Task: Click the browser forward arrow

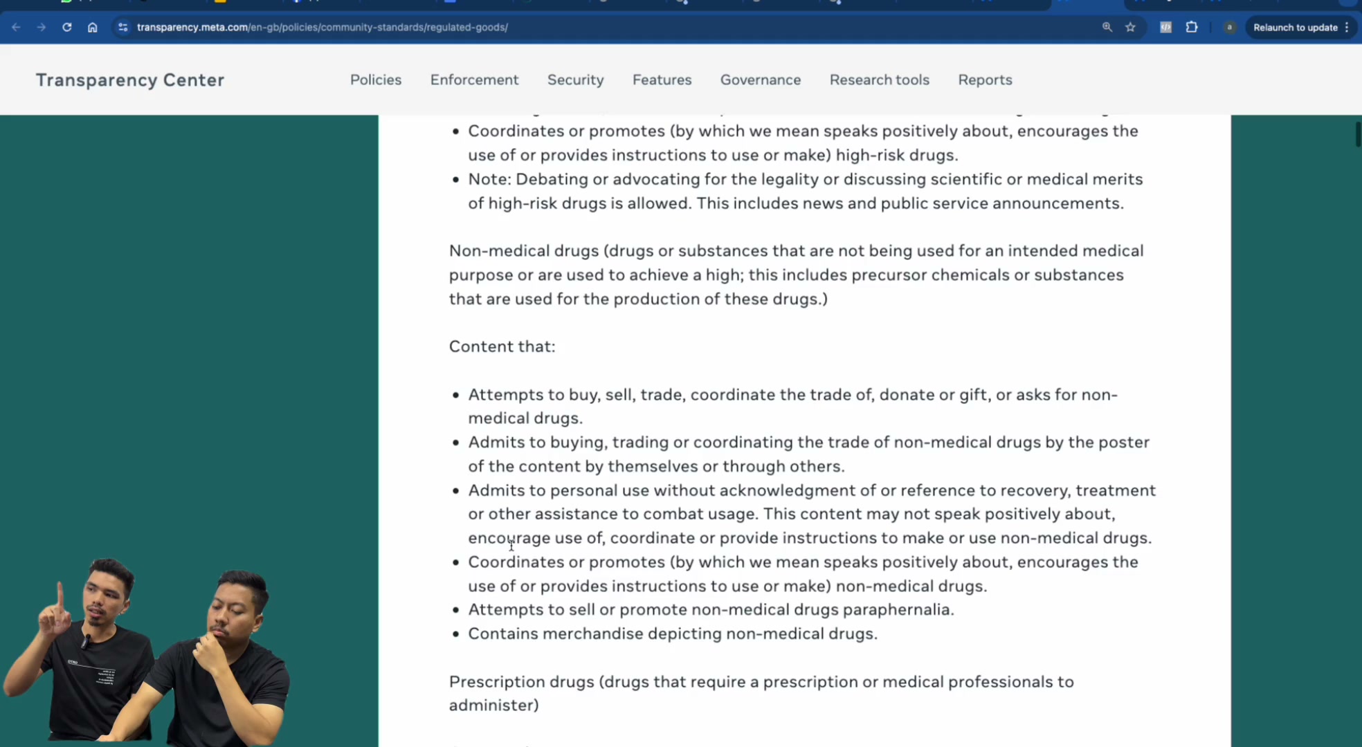Action: [42, 27]
